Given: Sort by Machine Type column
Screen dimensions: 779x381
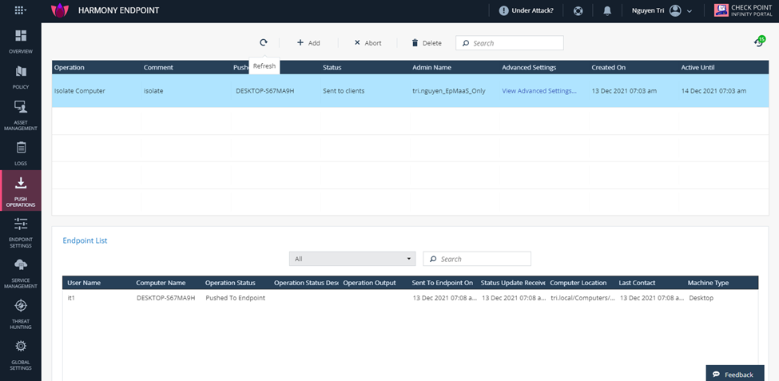Looking at the screenshot, I should [708, 283].
